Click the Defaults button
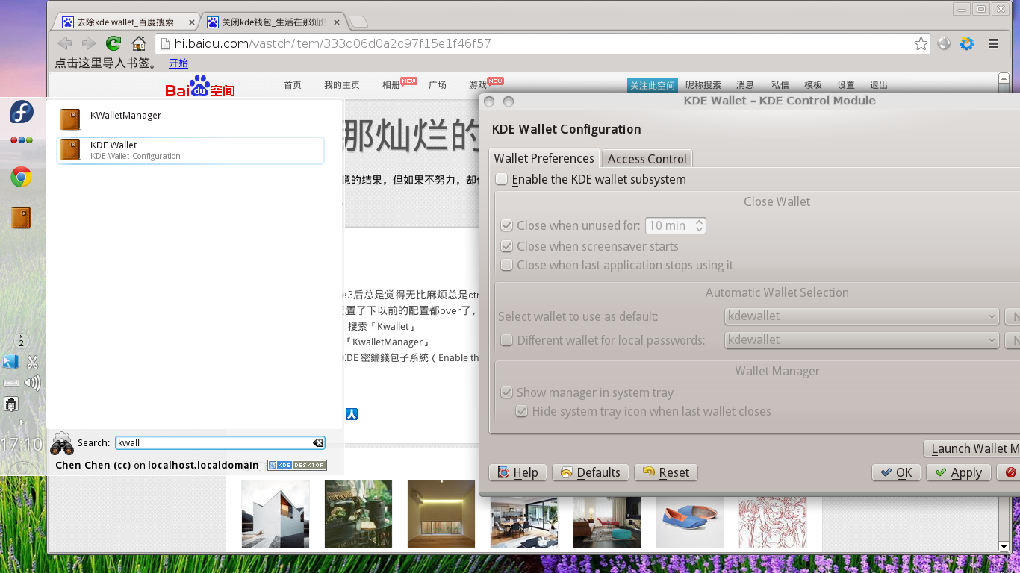The width and height of the screenshot is (1020, 573). tap(590, 472)
